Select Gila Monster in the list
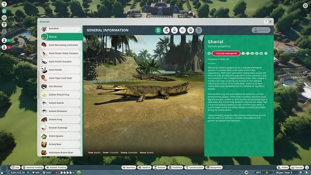Image resolution: width=311 pixels, height=175 pixels. click(61, 87)
